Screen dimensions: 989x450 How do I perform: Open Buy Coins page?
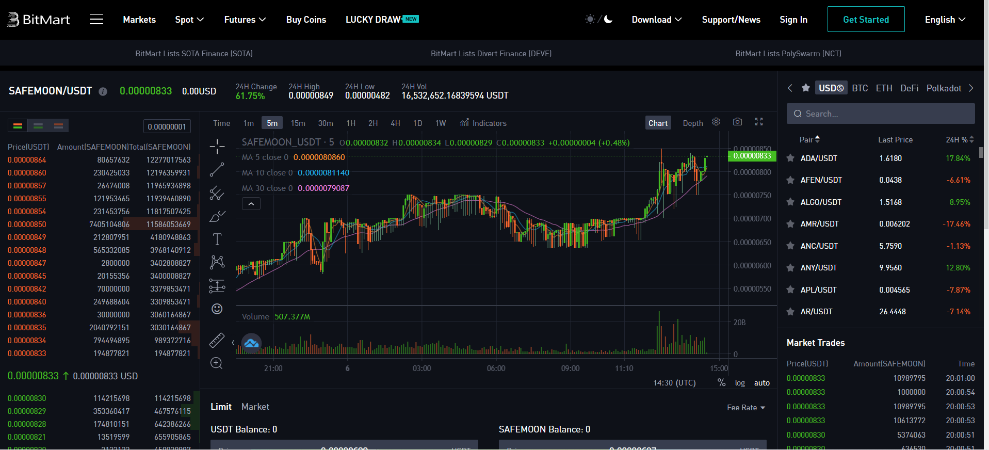[x=306, y=20]
